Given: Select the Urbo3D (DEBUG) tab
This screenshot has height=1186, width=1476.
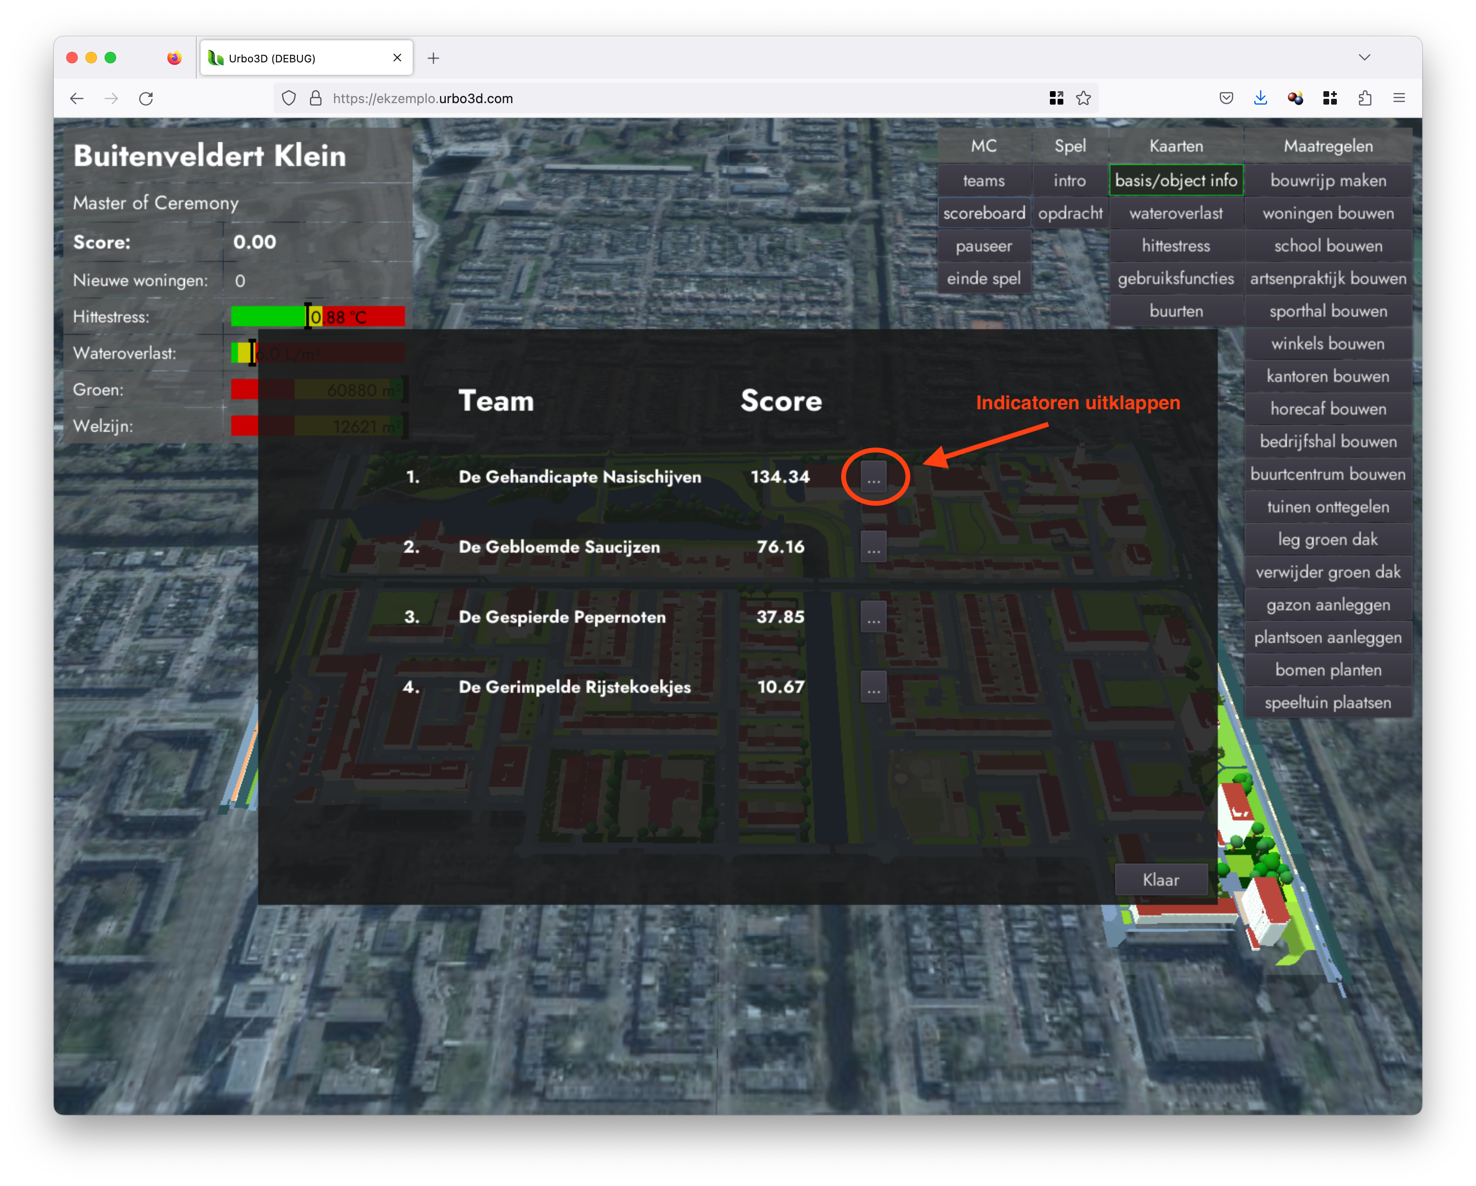Looking at the screenshot, I should (x=306, y=58).
